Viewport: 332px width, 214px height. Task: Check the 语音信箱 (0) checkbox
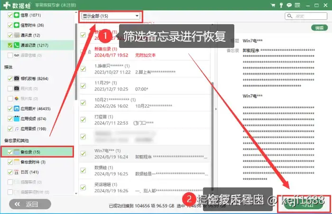(10, 56)
